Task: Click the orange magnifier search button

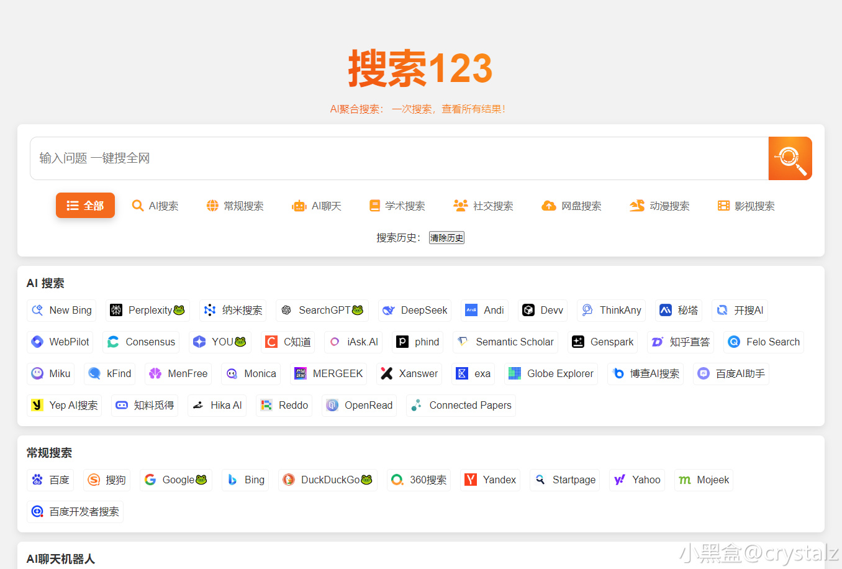Action: [x=790, y=158]
